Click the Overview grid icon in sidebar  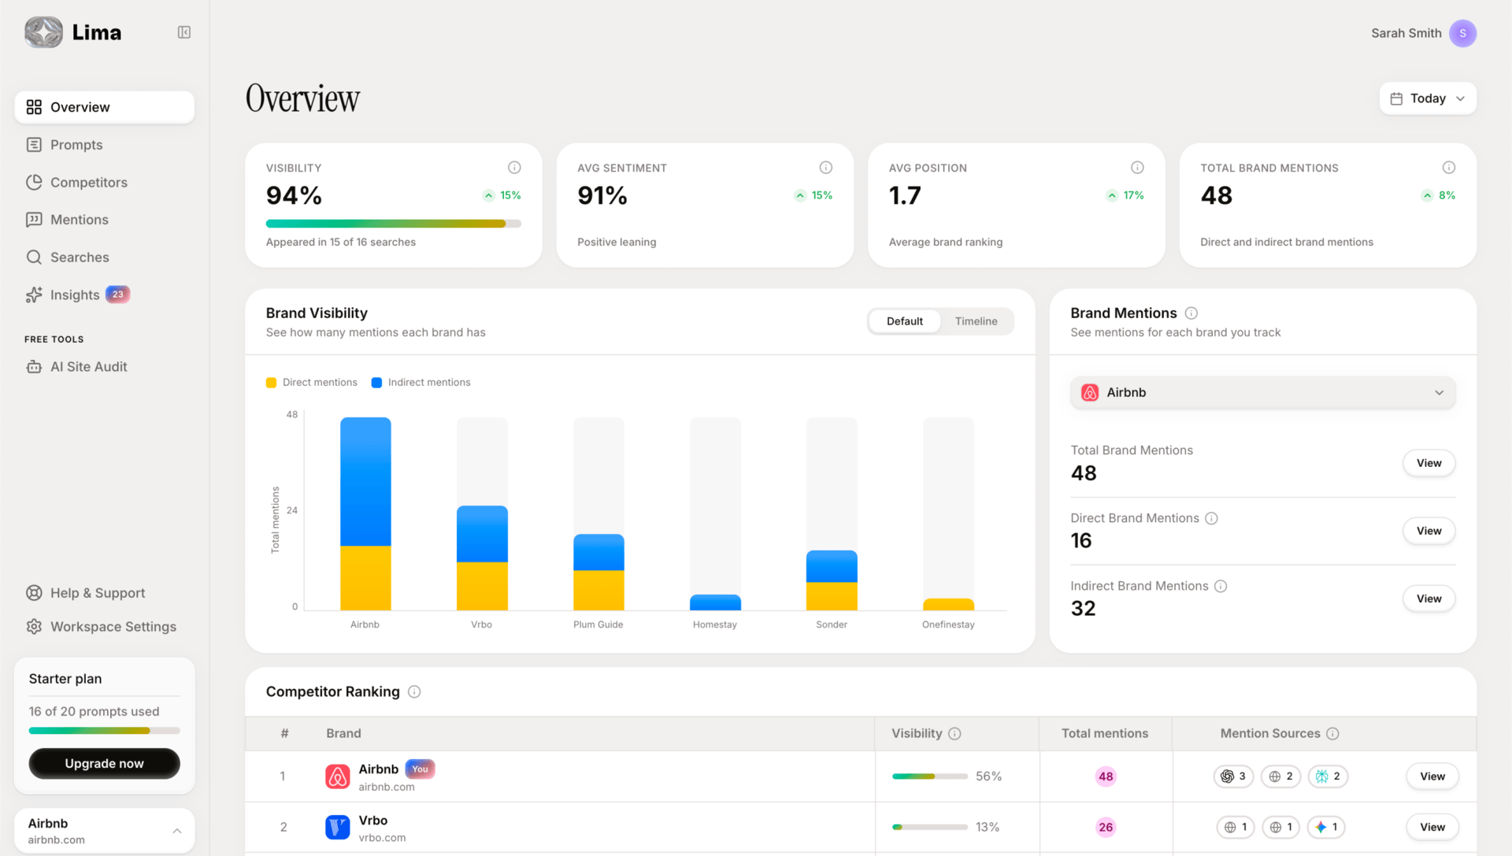coord(34,107)
